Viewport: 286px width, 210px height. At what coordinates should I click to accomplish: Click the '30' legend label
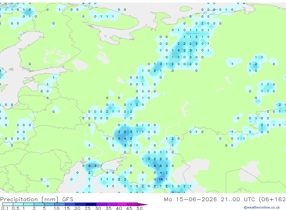click(x=98, y=208)
